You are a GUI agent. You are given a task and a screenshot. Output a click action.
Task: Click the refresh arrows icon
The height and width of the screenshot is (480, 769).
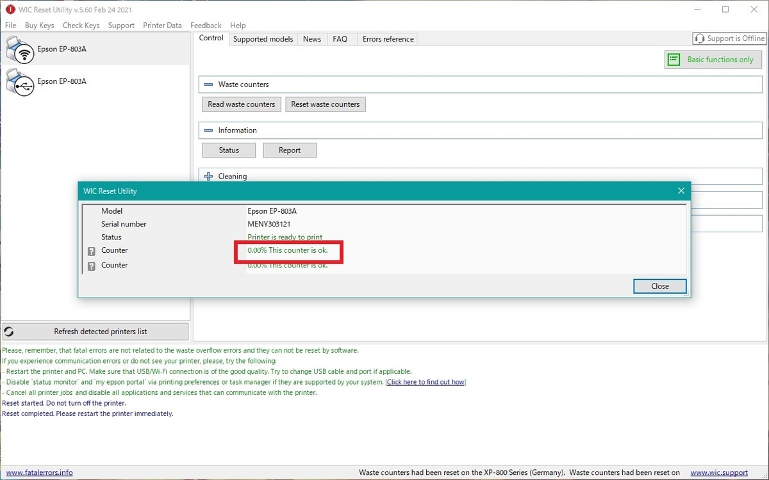coord(9,332)
